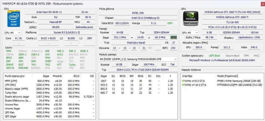The height and width of the screenshot is (121, 265).
Task: Click the green check icon beside NVMe x4 8.0 GT/s
Action: (x=183, y=81)
